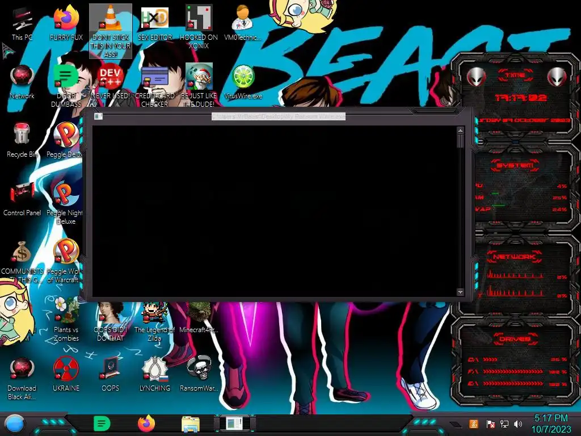Select the VirusWire.exe lime icon
581x436 pixels.
pos(243,82)
